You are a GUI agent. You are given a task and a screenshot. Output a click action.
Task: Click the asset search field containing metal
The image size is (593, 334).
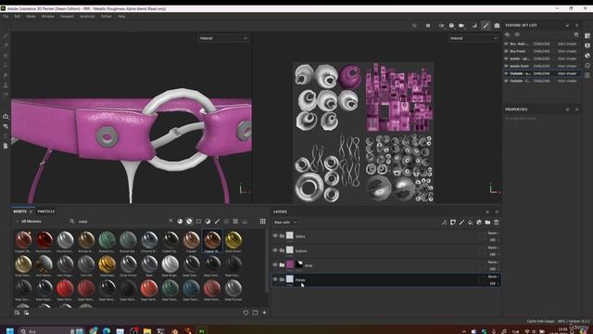[x=118, y=222]
